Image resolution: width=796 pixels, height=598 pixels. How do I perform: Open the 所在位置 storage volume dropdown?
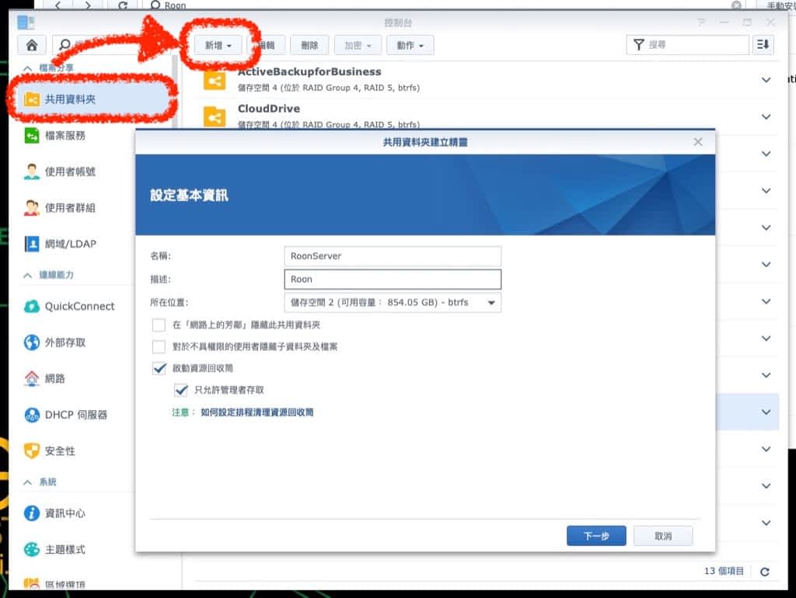point(393,302)
